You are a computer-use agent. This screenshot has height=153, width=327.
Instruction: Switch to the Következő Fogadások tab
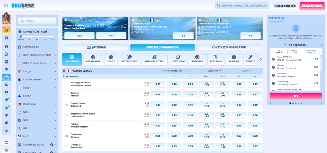(229, 47)
